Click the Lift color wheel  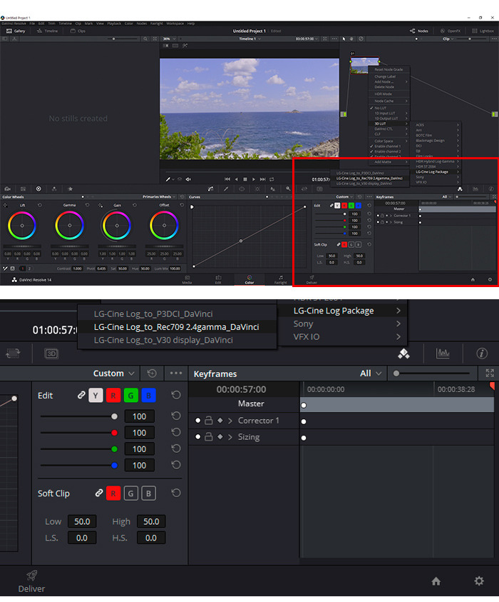(x=22, y=226)
